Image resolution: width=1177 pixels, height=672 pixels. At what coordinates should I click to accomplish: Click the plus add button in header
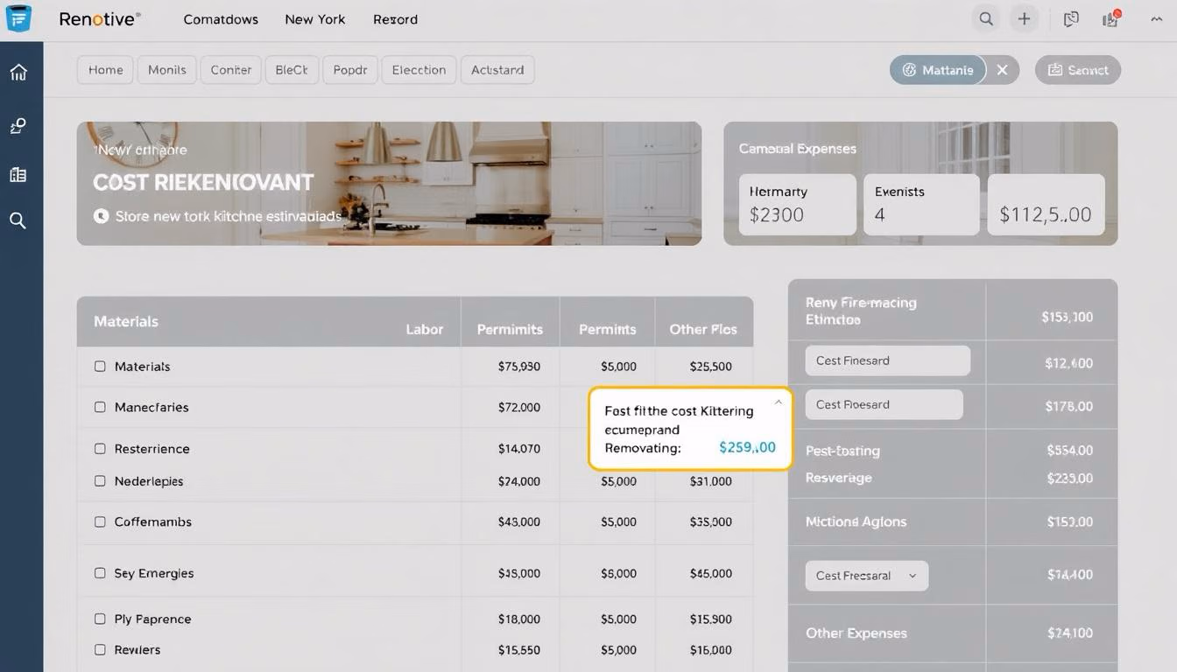(x=1024, y=19)
